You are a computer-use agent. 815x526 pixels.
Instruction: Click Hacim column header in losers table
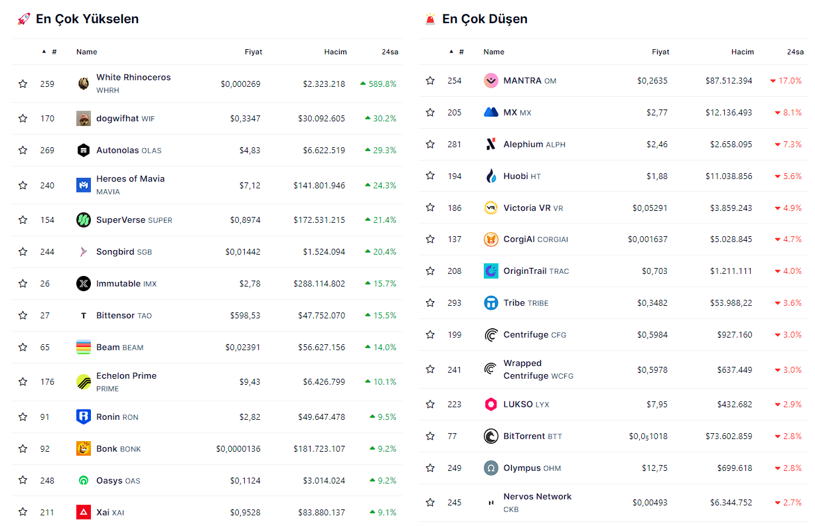pos(742,52)
